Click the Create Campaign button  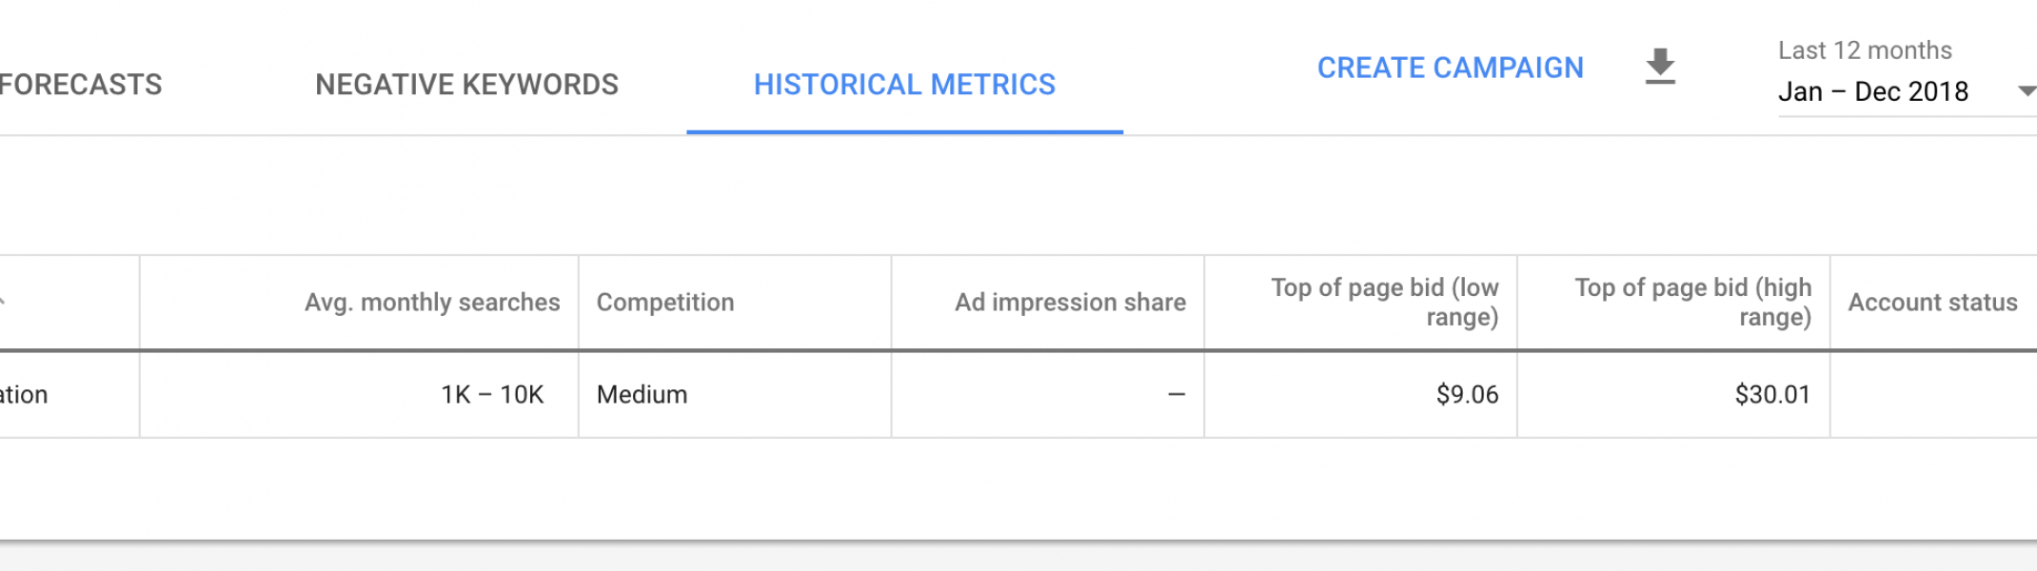1451,68
